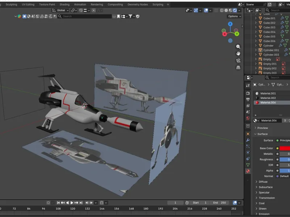
Task: Open the Physics properties tab icon
Action: 248,153
